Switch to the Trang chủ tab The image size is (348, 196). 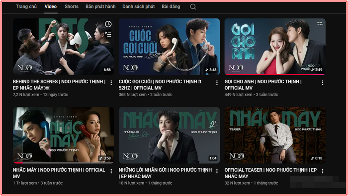pos(26,6)
